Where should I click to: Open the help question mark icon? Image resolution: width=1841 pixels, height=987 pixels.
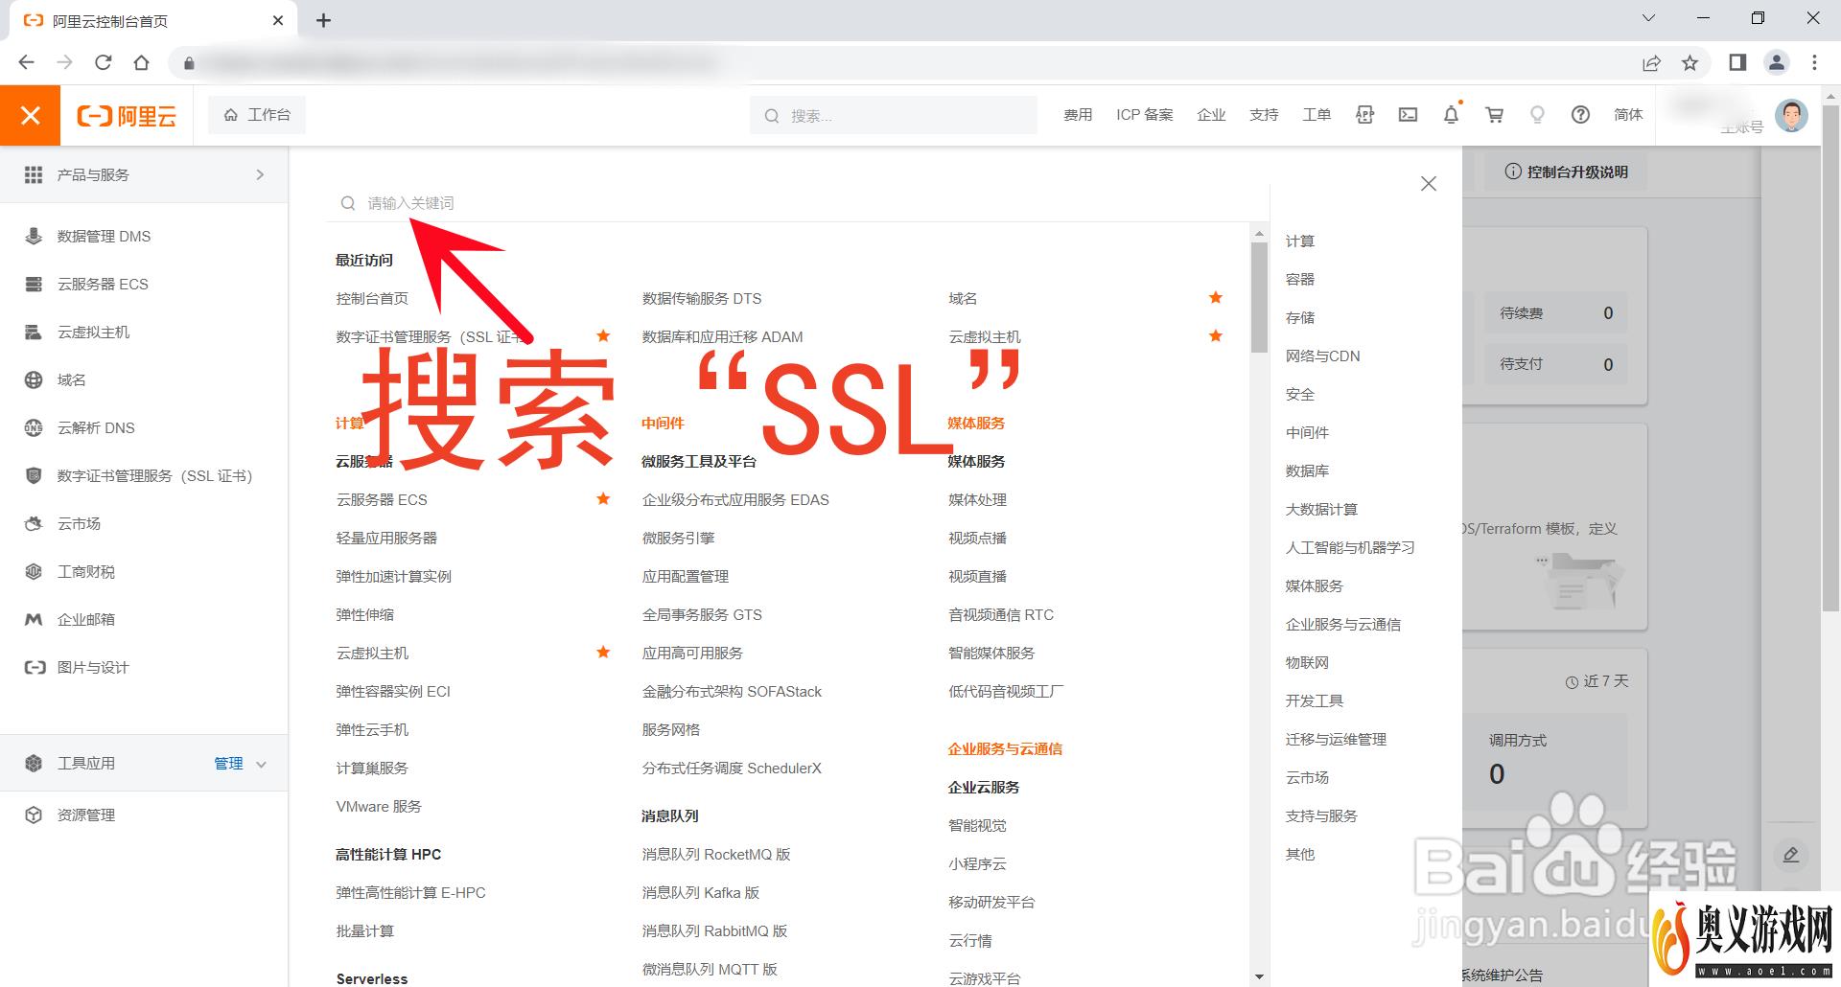point(1580,115)
